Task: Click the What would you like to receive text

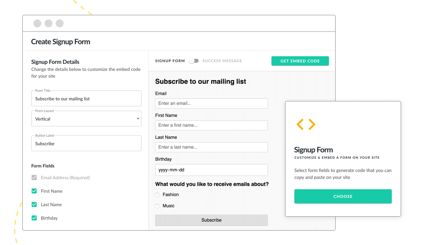Action: [x=212, y=184]
